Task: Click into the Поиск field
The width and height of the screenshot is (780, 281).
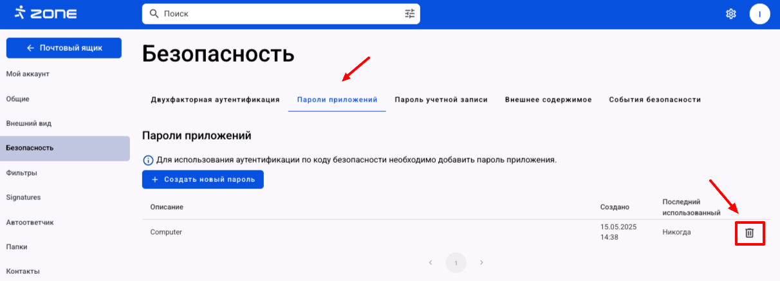Action: (x=277, y=14)
